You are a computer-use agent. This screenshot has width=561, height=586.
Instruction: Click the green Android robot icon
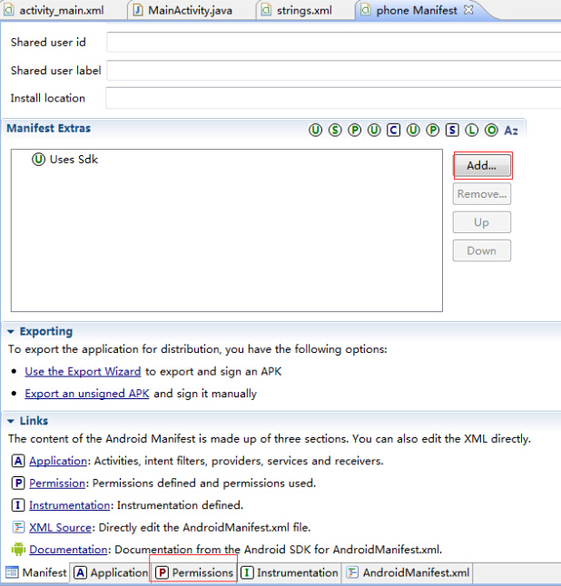point(18,549)
